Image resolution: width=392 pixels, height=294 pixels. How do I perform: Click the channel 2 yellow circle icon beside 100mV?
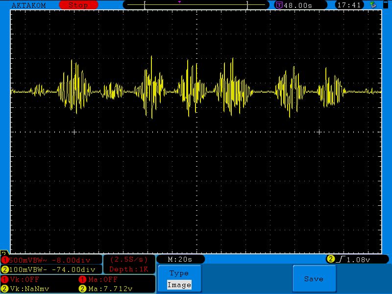coord(5,269)
